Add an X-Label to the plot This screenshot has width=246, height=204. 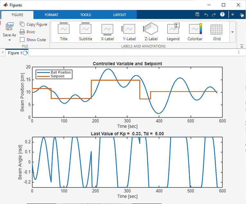[107, 32]
